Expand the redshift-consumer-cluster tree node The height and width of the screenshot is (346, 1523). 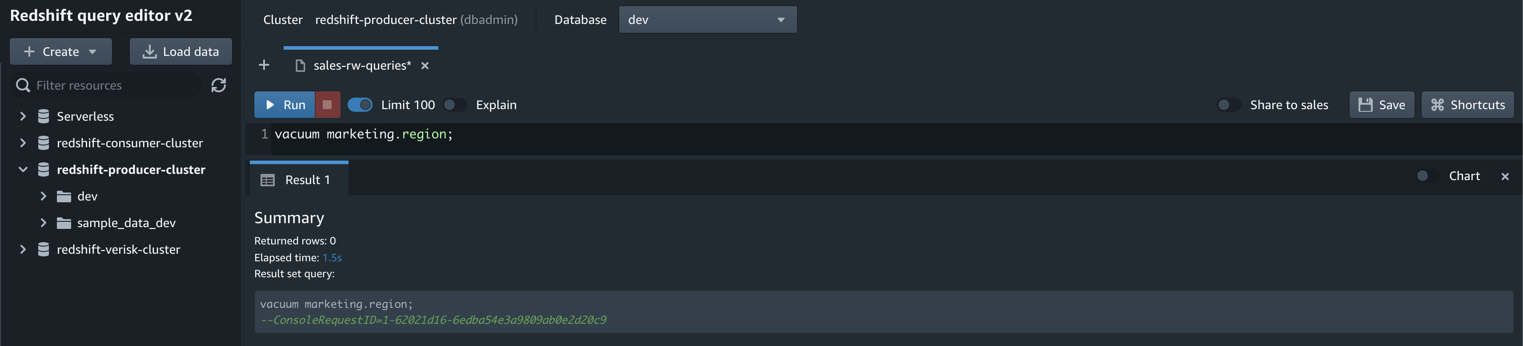click(23, 143)
